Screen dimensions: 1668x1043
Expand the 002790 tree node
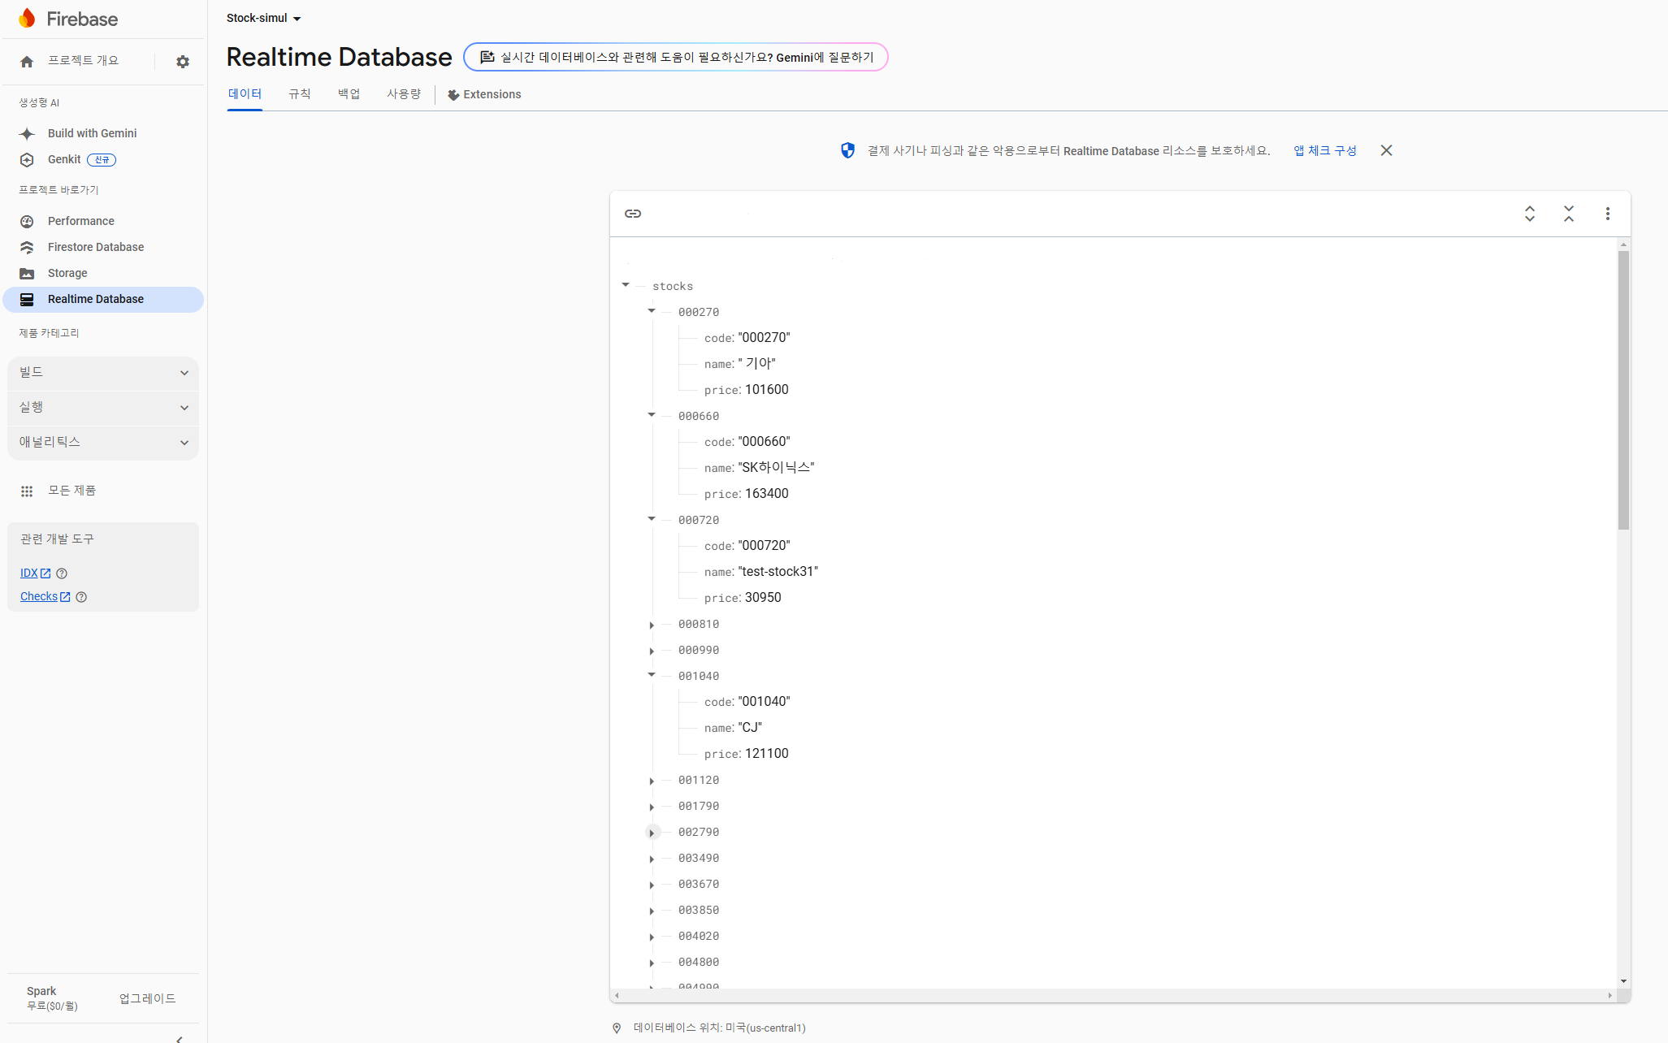652,833
